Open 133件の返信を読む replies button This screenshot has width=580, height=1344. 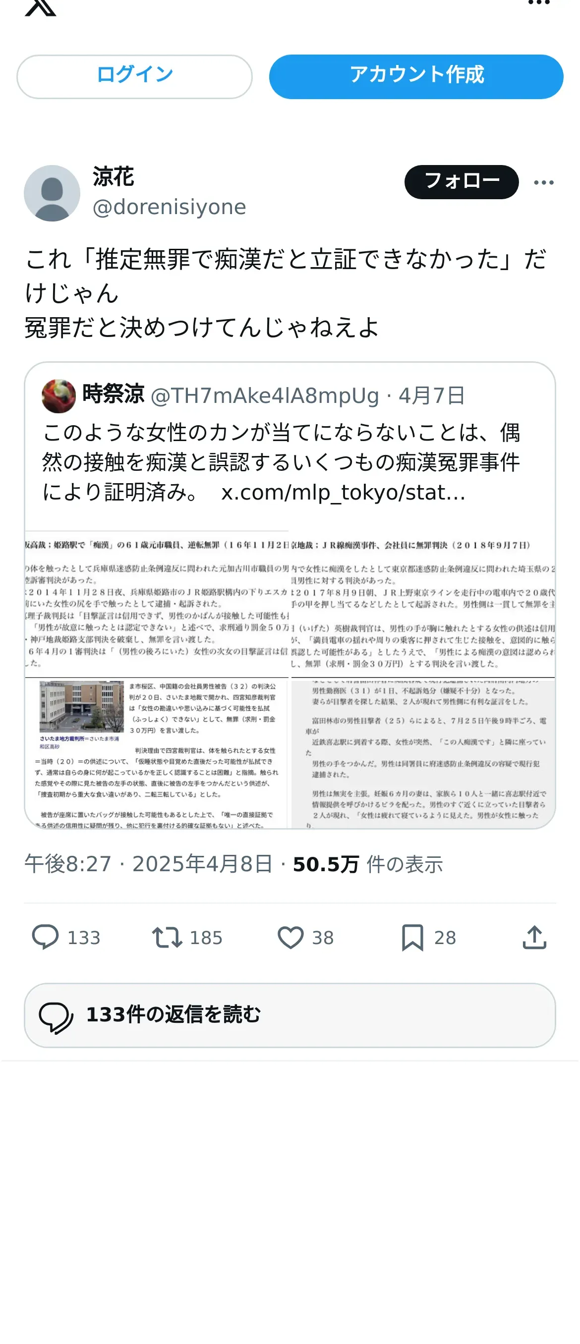tap(290, 1015)
